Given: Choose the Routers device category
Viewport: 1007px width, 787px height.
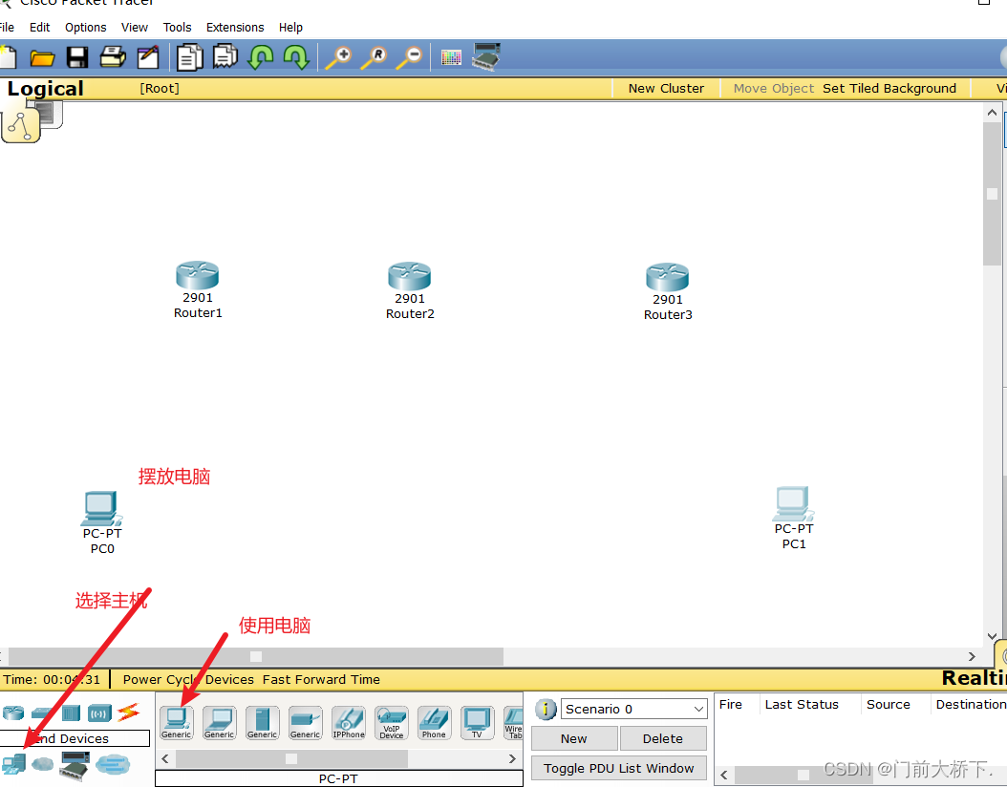Looking at the screenshot, I should pyautogui.click(x=12, y=713).
